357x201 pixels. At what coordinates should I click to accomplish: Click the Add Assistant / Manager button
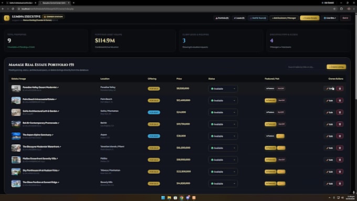tap(284, 18)
